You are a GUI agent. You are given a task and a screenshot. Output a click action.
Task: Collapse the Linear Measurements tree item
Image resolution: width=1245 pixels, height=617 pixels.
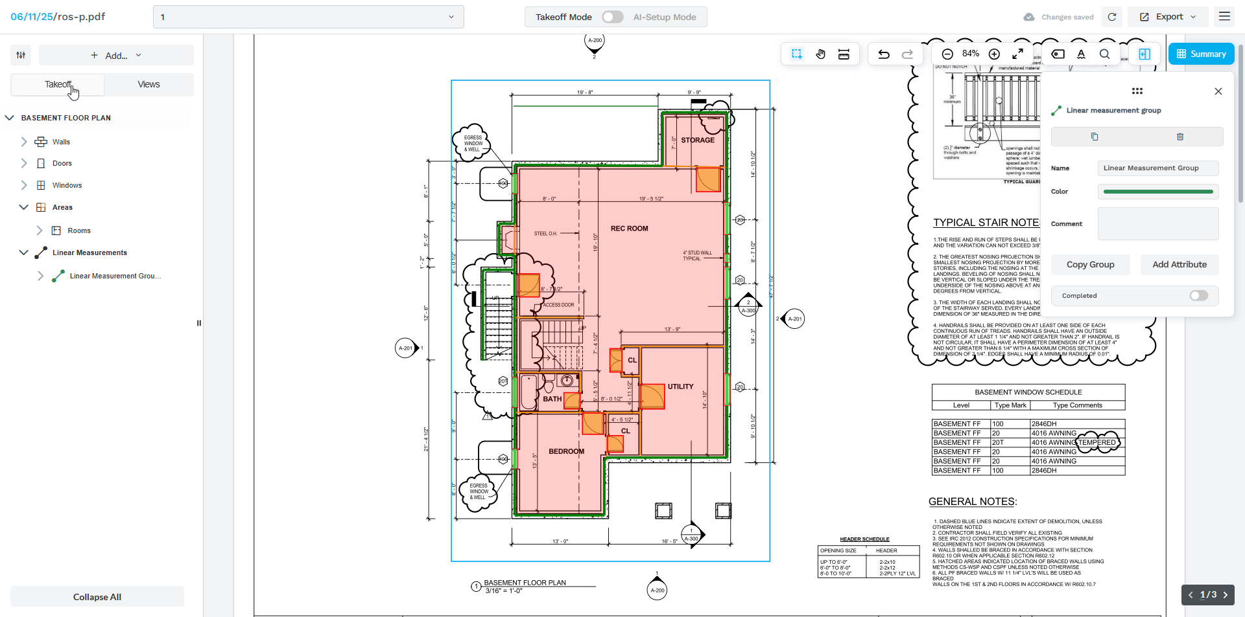(x=24, y=252)
